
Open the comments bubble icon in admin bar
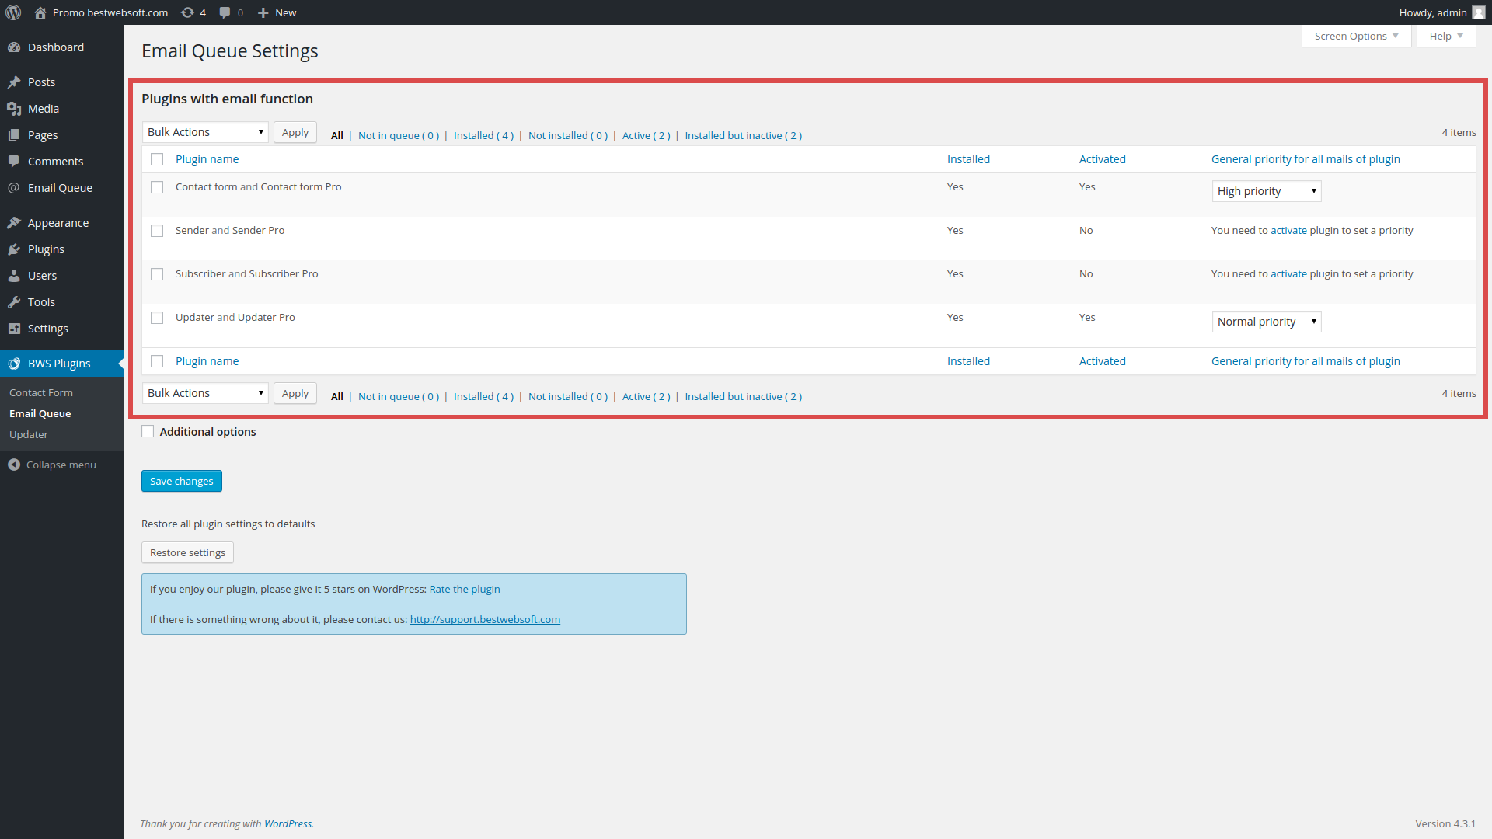[x=225, y=12]
